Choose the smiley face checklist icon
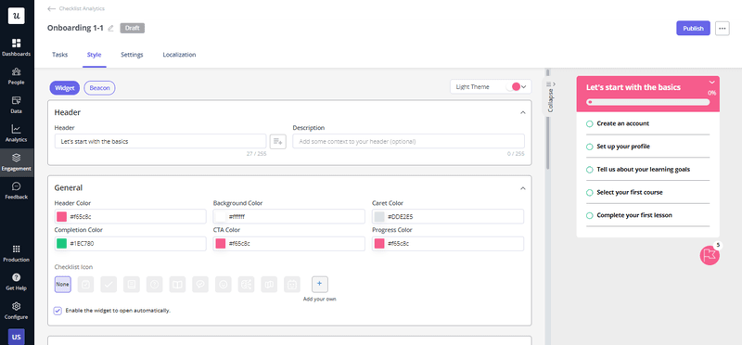742x345 pixels. [224, 285]
